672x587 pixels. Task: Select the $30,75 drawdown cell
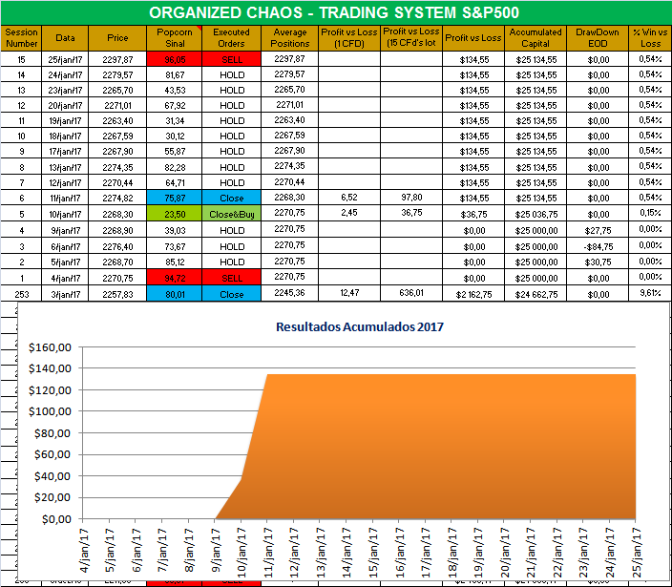[x=598, y=262]
